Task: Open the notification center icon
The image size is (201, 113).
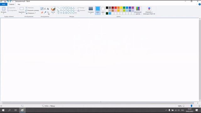Action: coord(197,110)
